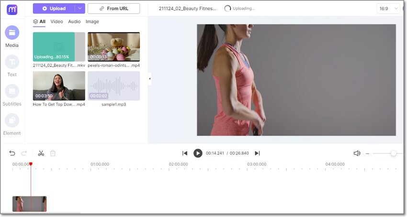Play the video preview
The height and width of the screenshot is (217, 407).
coord(198,153)
